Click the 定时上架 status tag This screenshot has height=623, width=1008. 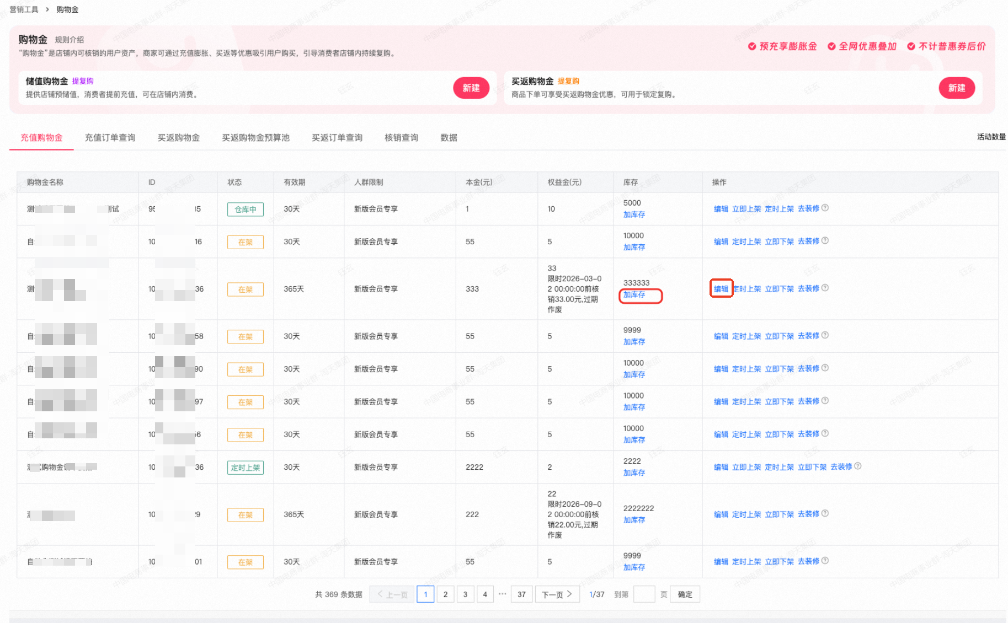(x=246, y=468)
